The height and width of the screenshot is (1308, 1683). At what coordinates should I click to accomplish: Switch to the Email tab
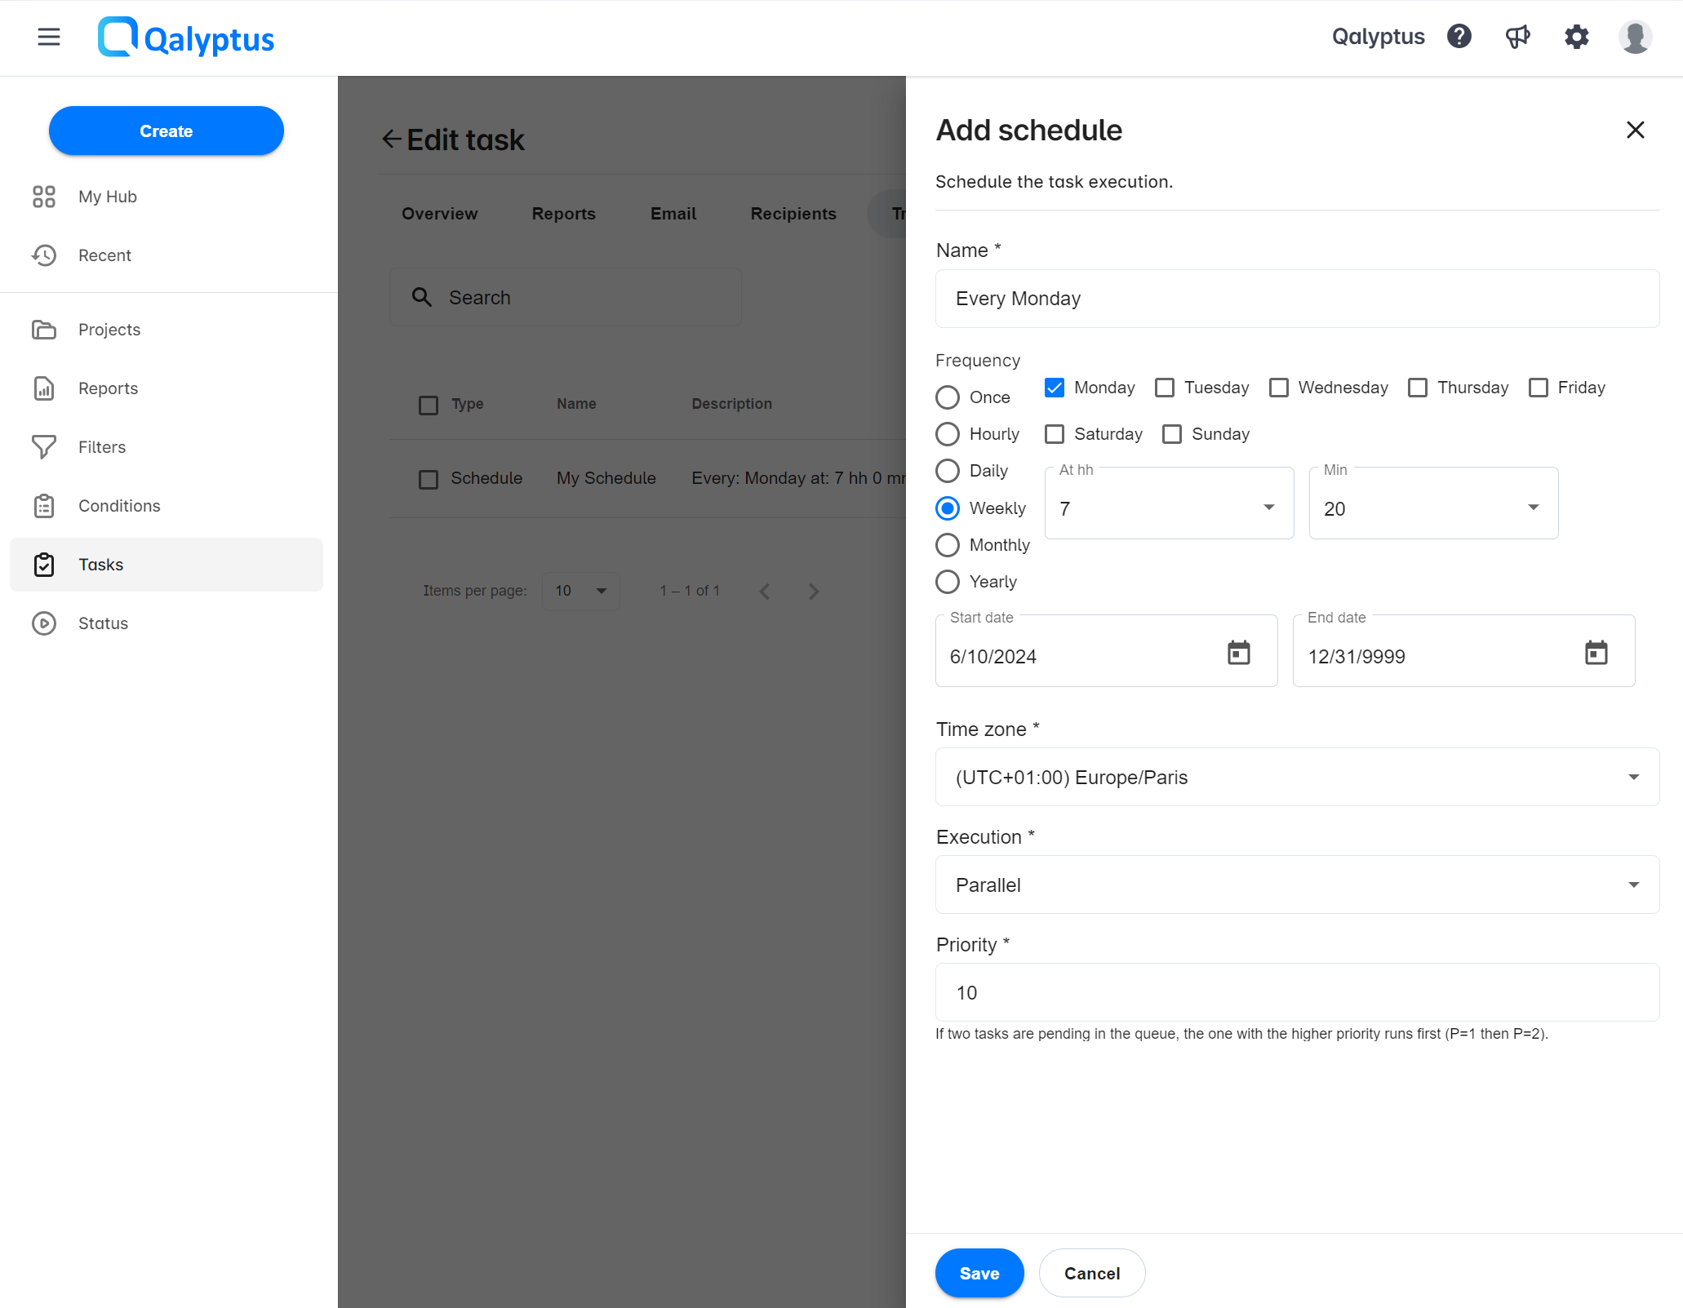(673, 211)
